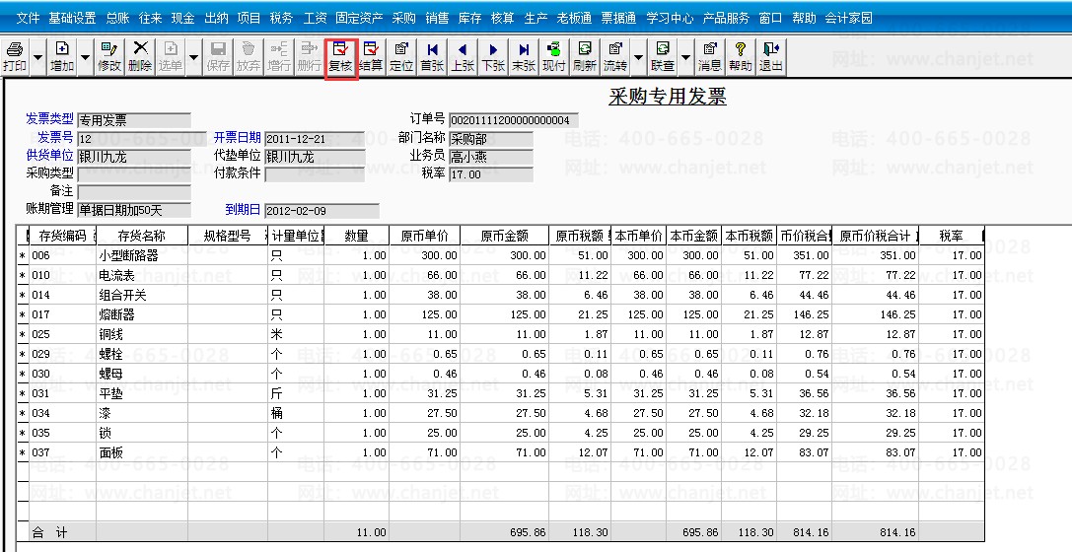This screenshot has height=552, width=1072.
Task: Open the 固定资产 menu
Action: pos(359,19)
